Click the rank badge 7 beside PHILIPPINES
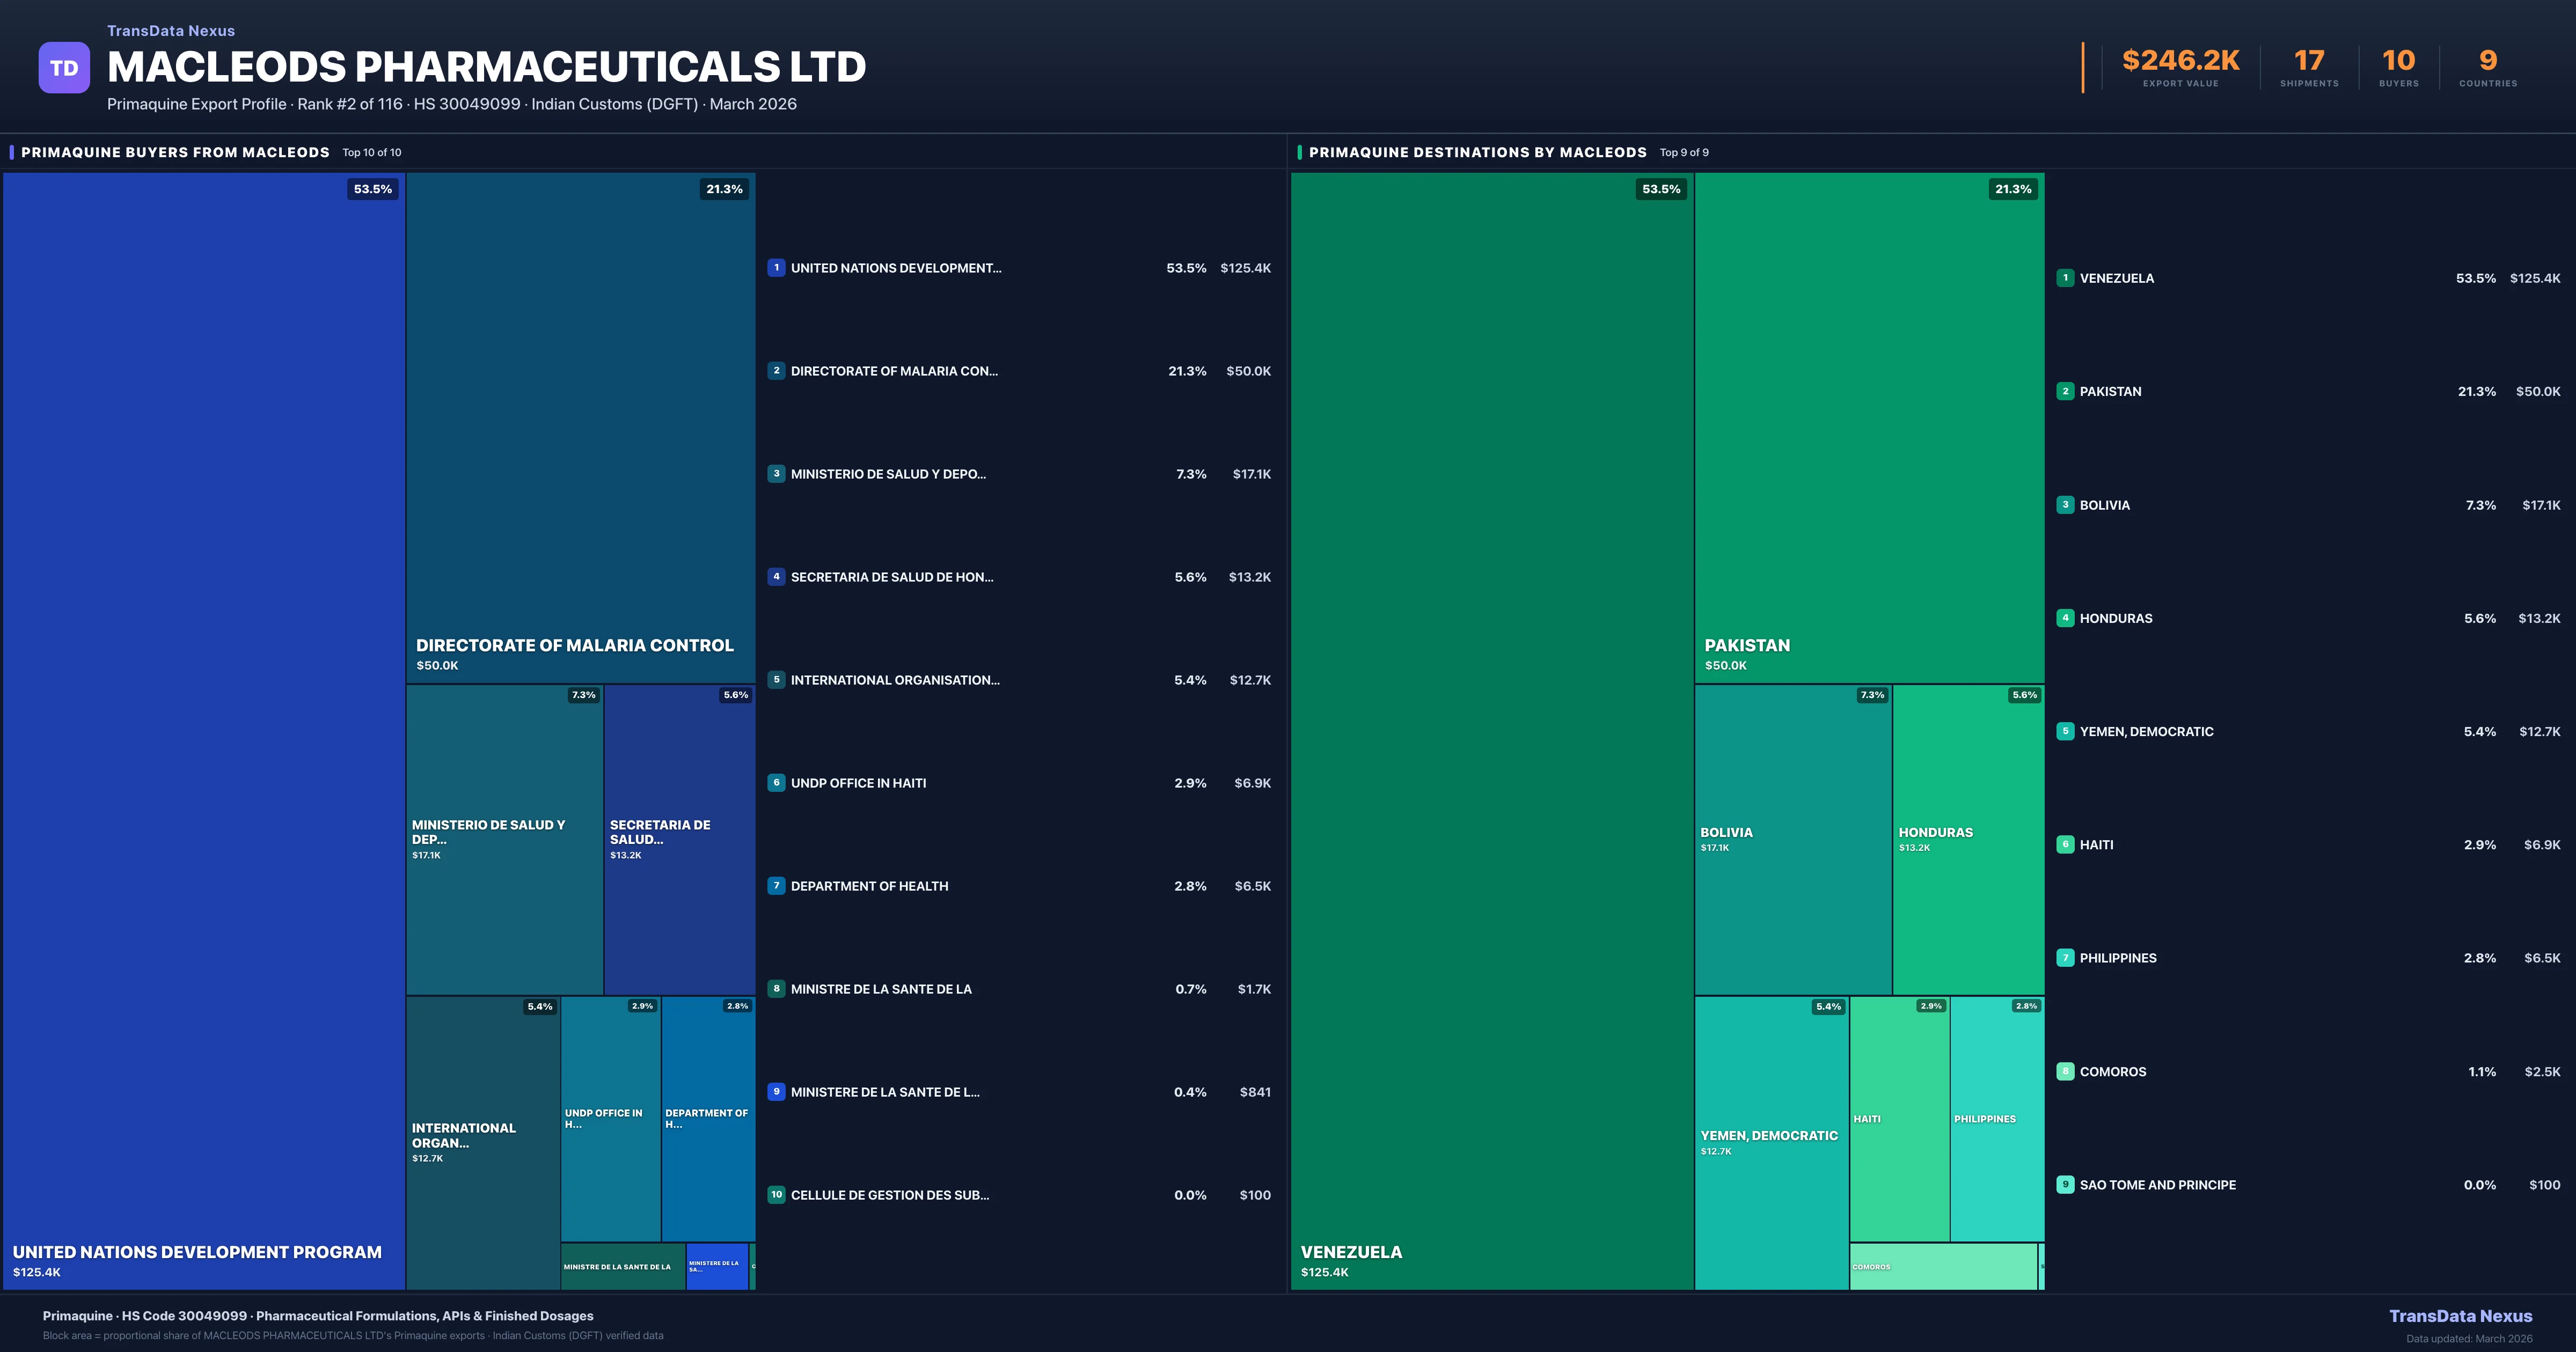Viewport: 2576px width, 1352px height. 2066,957
